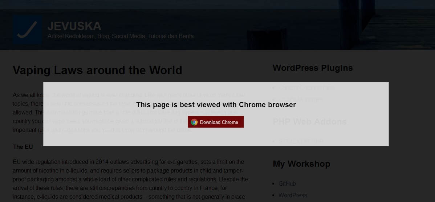This screenshot has width=435, height=202.
Task: Click the 'WordPress Plugins' sidebar heading
Action: (313, 68)
